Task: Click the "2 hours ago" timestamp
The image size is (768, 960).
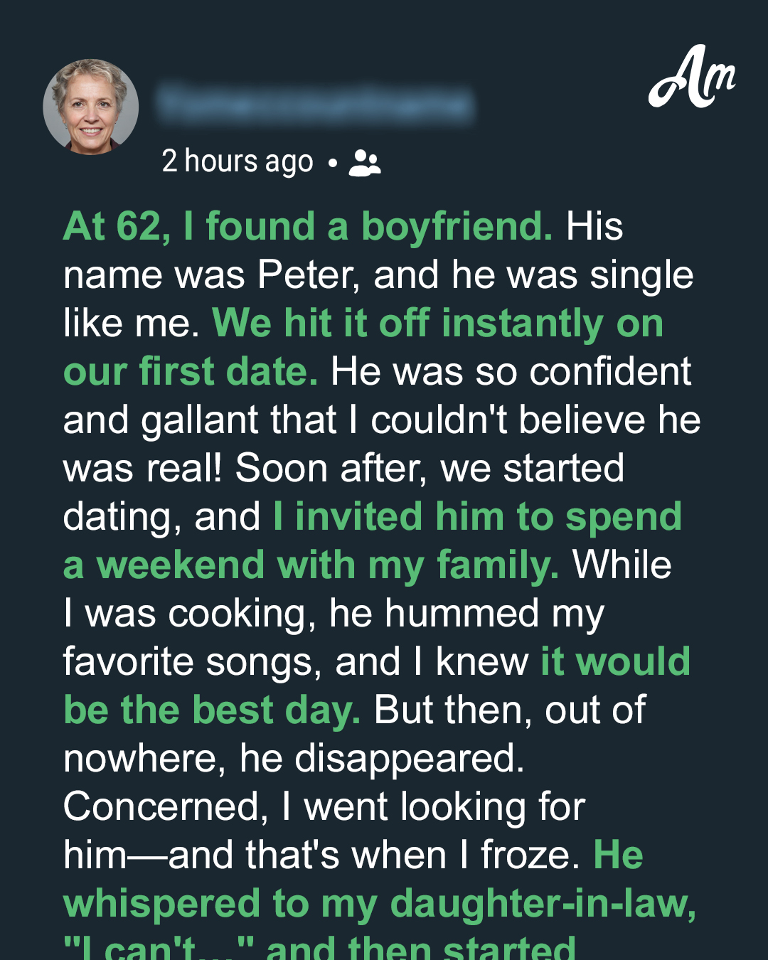Action: point(238,161)
